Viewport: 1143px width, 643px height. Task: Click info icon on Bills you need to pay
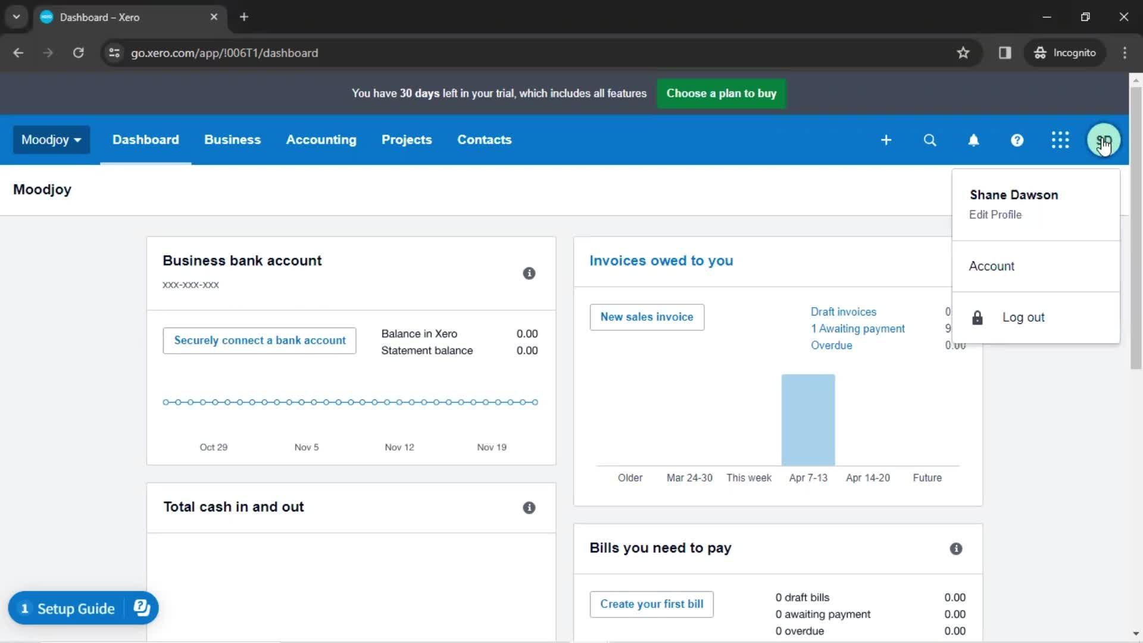956,549
